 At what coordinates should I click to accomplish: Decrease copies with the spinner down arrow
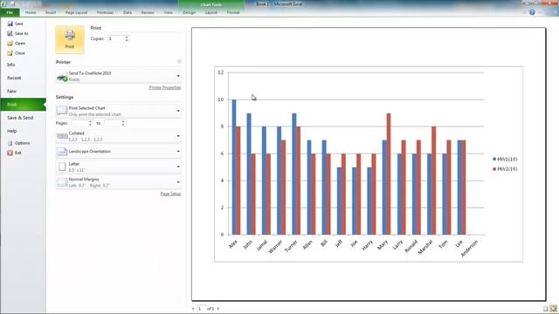pos(127,40)
